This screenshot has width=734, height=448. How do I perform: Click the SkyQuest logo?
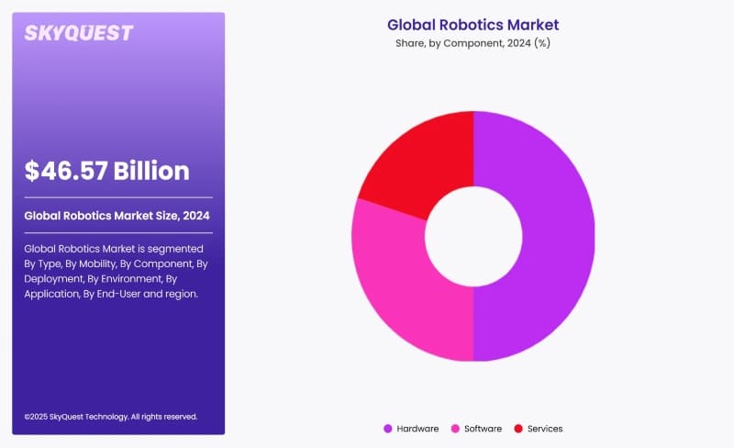pyautogui.click(x=78, y=34)
